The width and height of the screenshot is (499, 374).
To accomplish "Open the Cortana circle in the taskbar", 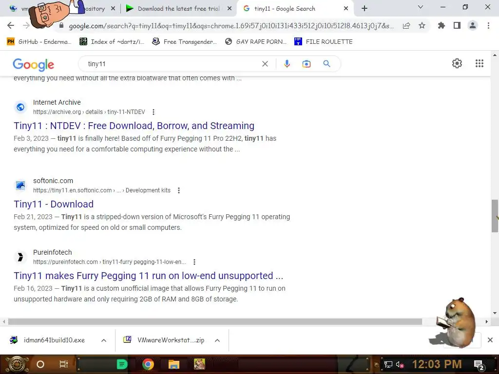I will (40, 364).
